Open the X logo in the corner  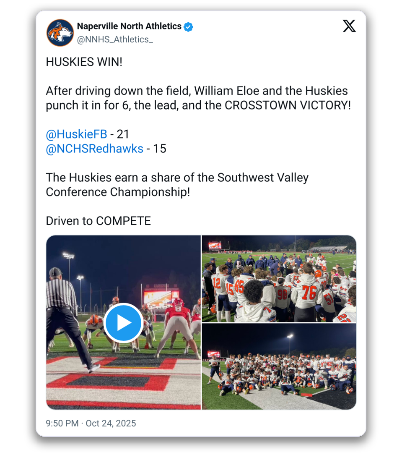click(x=349, y=26)
